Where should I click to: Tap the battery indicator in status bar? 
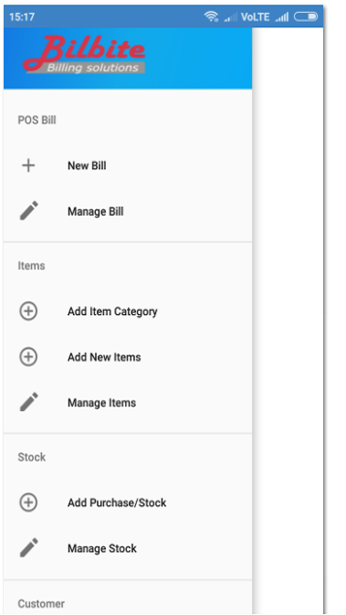pos(306,16)
